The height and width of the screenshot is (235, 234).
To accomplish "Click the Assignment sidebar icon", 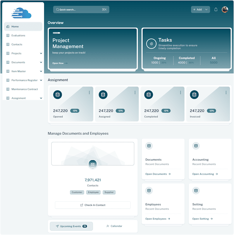I will [x=8, y=98].
